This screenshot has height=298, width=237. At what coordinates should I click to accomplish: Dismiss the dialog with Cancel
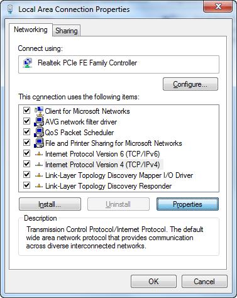pos(204,282)
